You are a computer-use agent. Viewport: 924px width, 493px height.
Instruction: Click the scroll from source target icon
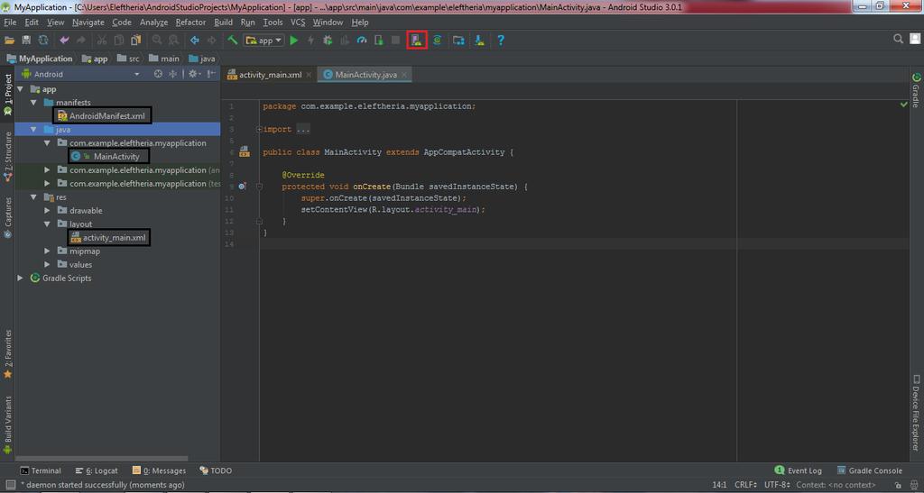(x=158, y=74)
